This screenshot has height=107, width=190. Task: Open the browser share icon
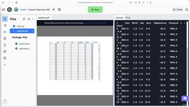tap(143, 3)
